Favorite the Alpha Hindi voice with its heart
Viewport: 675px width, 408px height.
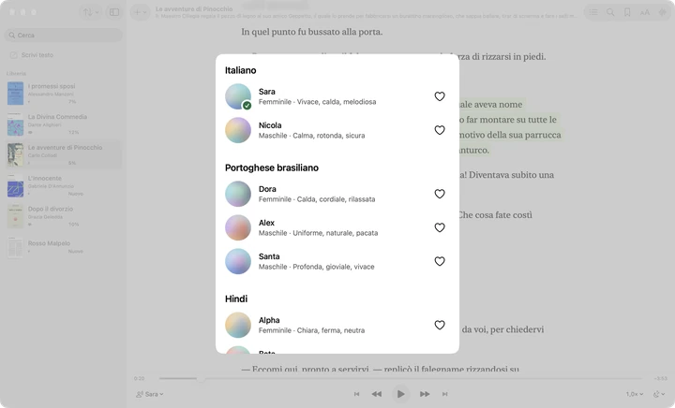click(439, 325)
